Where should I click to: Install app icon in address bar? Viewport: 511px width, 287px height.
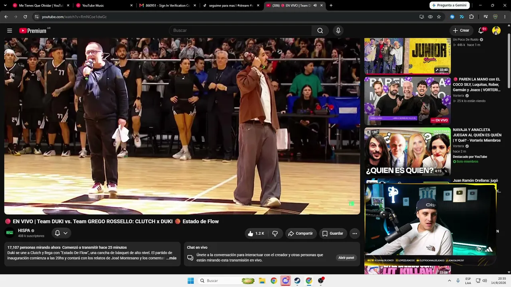pos(422,17)
